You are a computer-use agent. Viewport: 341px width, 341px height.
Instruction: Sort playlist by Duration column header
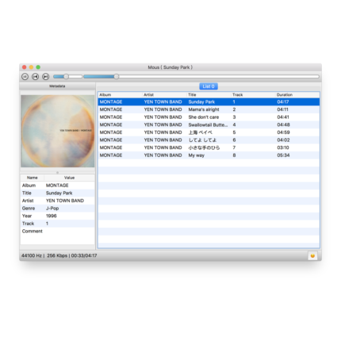point(297,94)
